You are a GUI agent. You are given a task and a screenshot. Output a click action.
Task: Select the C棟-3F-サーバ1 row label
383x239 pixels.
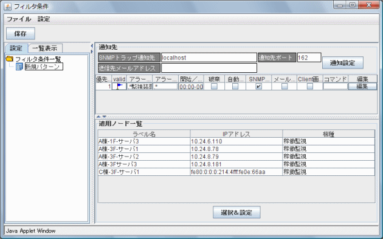point(119,172)
